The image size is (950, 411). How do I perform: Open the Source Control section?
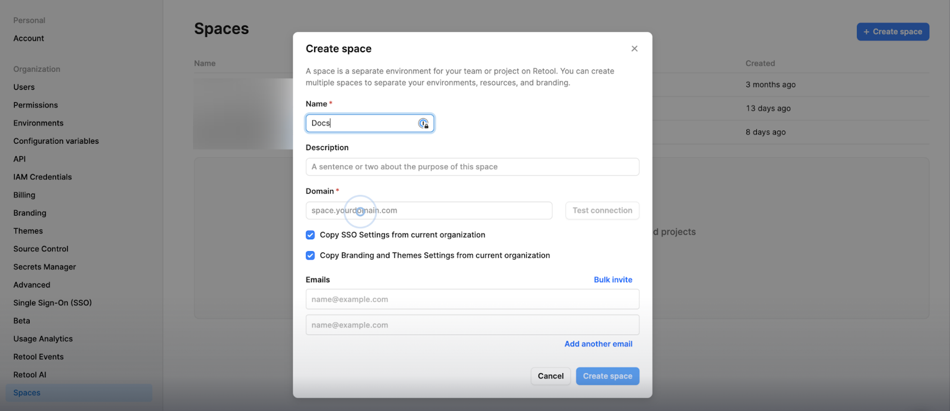(41, 249)
